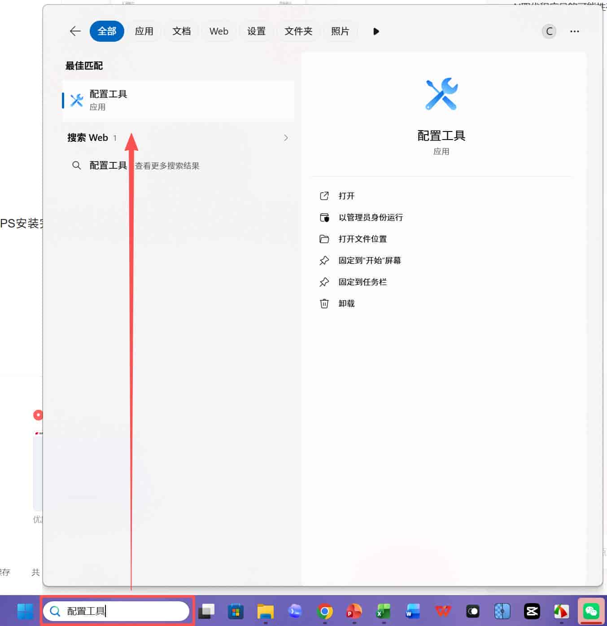Switch to the Web filter tab
The height and width of the screenshot is (626, 607).
pos(219,31)
